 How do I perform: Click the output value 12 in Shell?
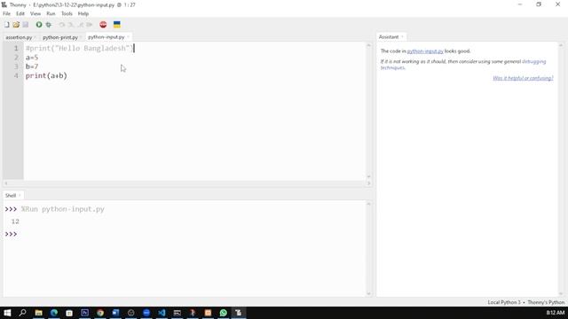coord(15,222)
